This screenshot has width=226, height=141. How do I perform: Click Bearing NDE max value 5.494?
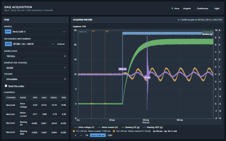click(x=44, y=133)
